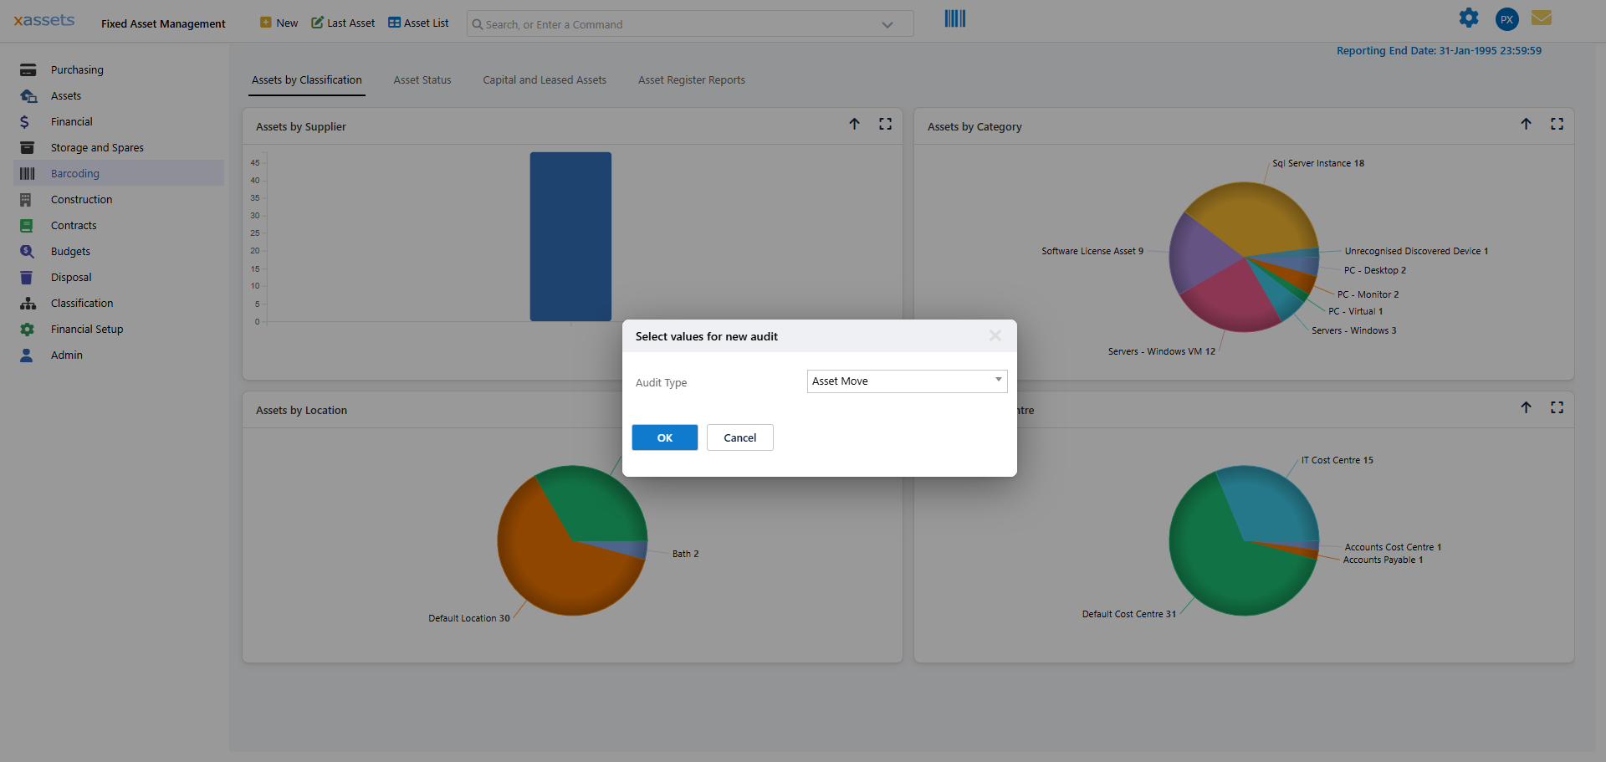Click the export arrow on Assets by Supplier
This screenshot has width=1606, height=762.
[x=855, y=124]
